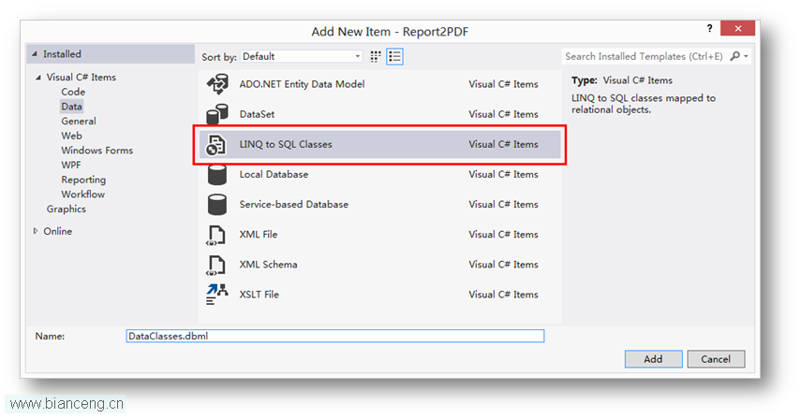
Task: Select the ADO.NET Entity Data Model icon
Action: pyautogui.click(x=217, y=84)
